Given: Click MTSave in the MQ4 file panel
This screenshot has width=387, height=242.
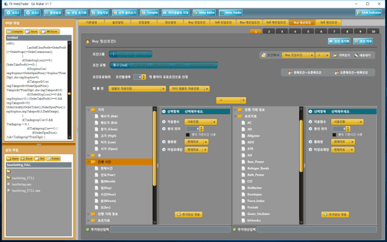Looking at the screenshot, I should point(50,31).
